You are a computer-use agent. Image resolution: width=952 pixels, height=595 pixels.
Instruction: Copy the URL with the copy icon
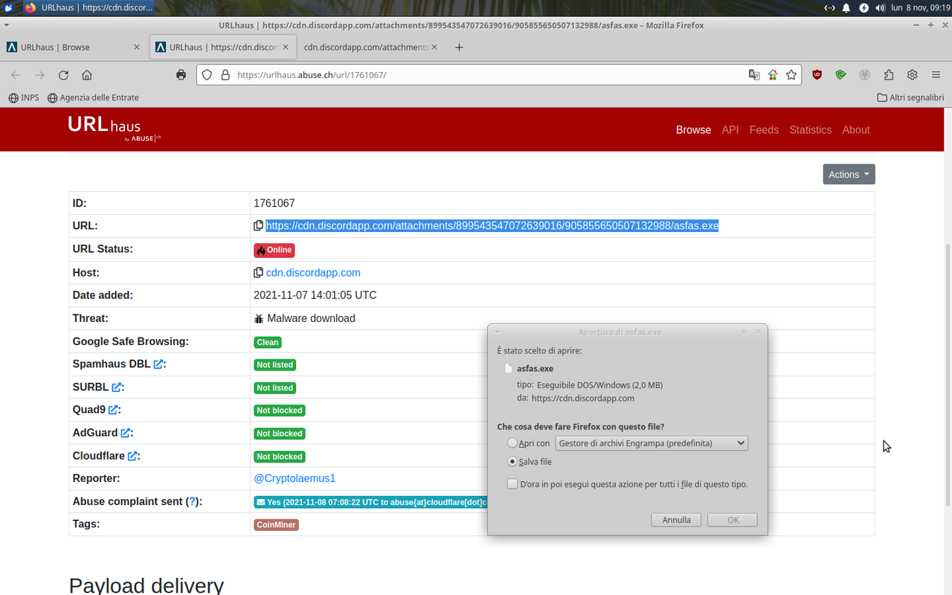click(x=258, y=226)
